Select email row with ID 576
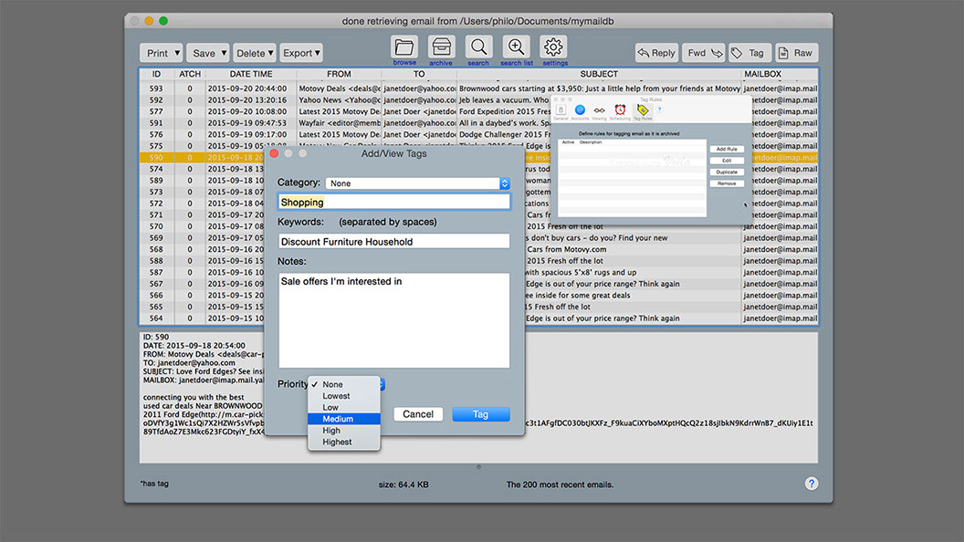 pyautogui.click(x=344, y=134)
